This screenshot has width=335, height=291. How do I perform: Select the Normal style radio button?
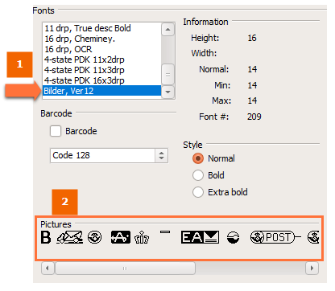tap(198, 158)
